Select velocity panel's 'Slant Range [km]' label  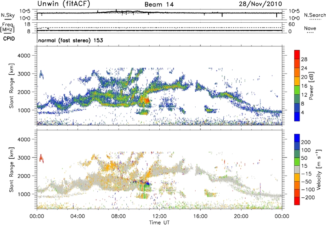click(x=11, y=170)
